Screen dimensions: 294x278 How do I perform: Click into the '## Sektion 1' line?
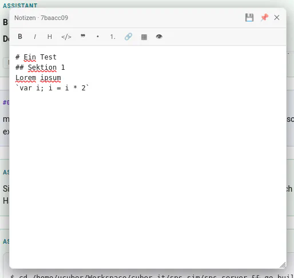click(x=40, y=67)
